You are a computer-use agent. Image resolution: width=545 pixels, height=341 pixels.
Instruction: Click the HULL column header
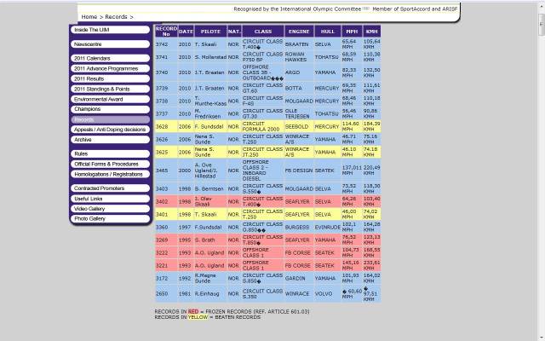[327, 32]
